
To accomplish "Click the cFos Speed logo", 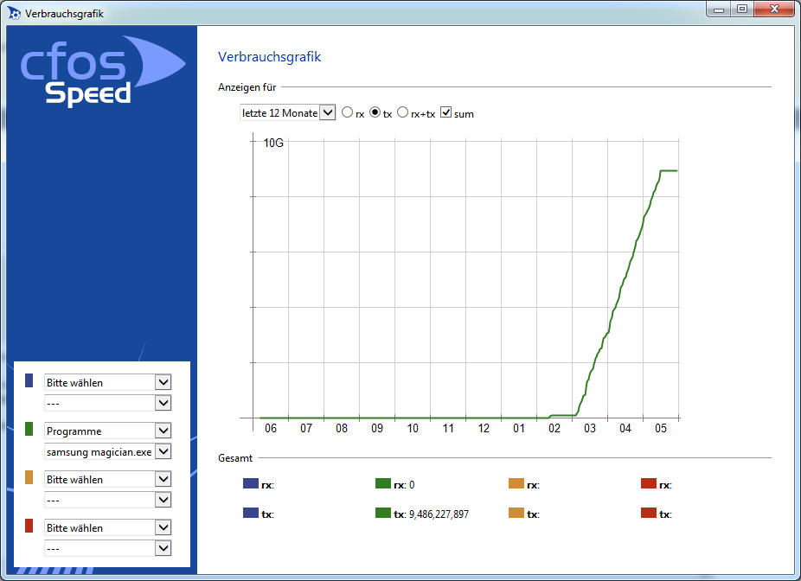I will tap(103, 70).
